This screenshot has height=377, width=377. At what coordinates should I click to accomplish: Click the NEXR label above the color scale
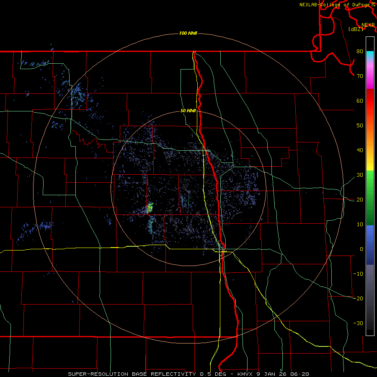click(x=368, y=25)
